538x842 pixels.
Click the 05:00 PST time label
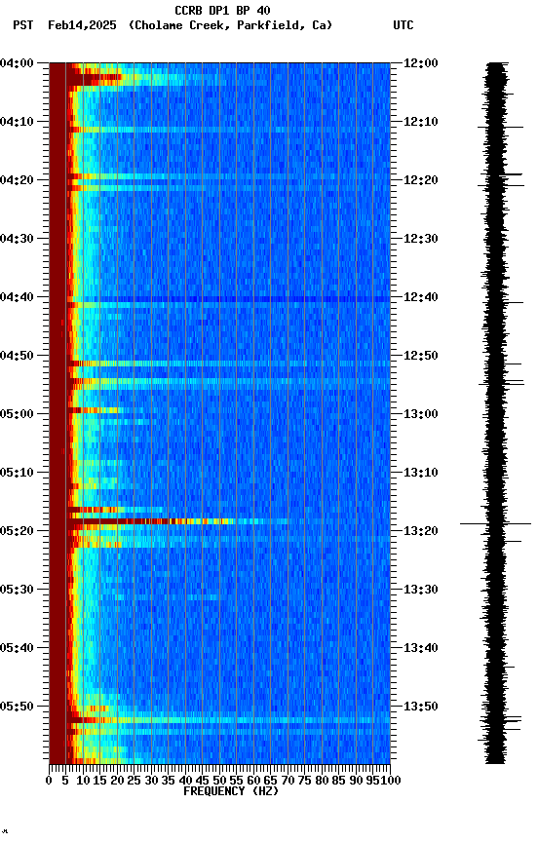click(x=17, y=414)
